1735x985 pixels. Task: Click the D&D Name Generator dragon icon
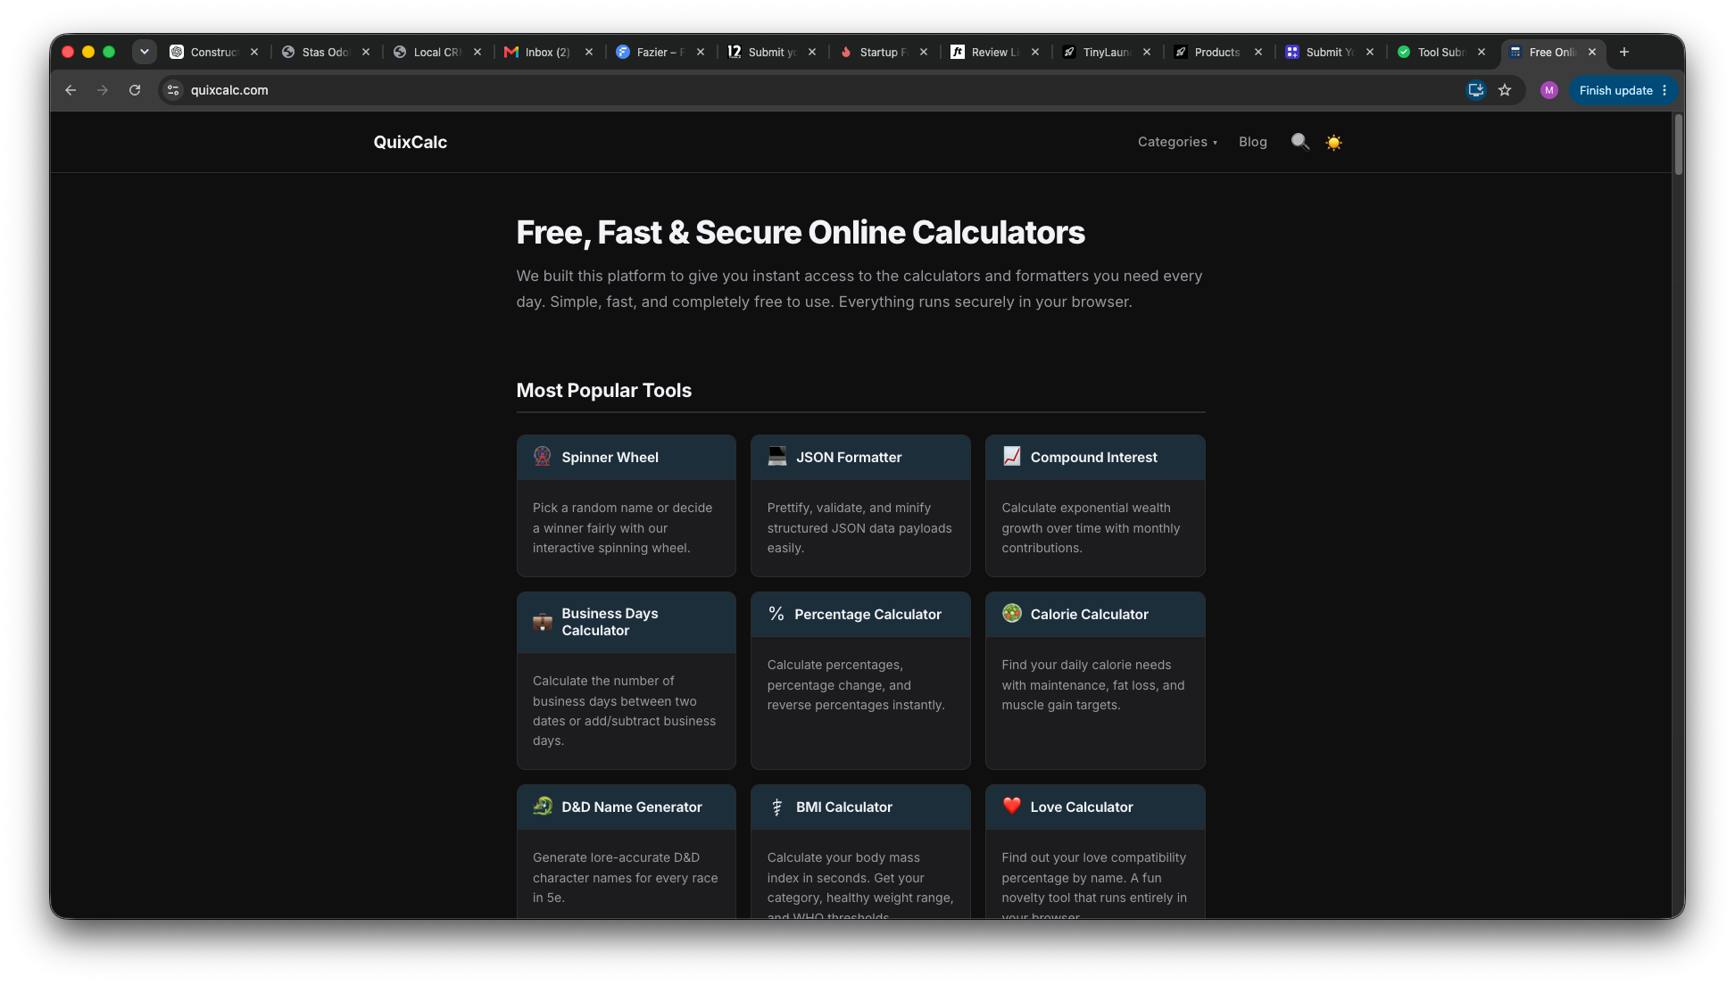point(542,807)
